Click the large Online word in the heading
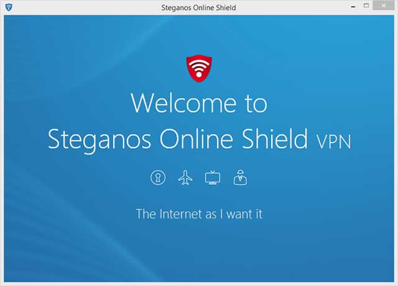This screenshot has width=398, height=286. click(197, 139)
